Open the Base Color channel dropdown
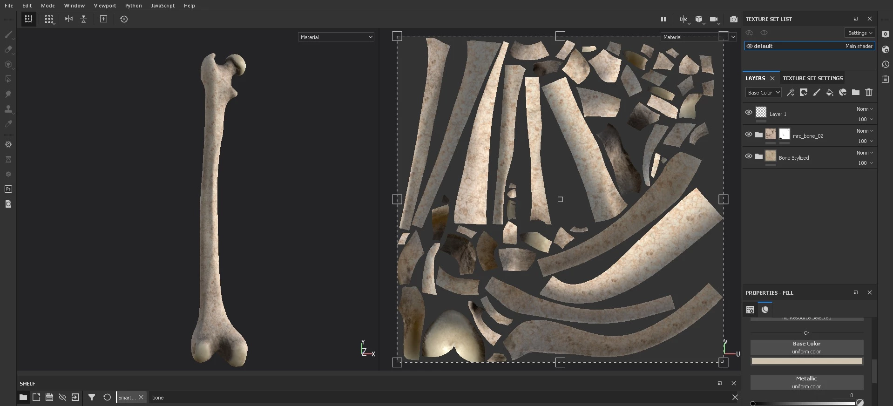 click(x=763, y=92)
